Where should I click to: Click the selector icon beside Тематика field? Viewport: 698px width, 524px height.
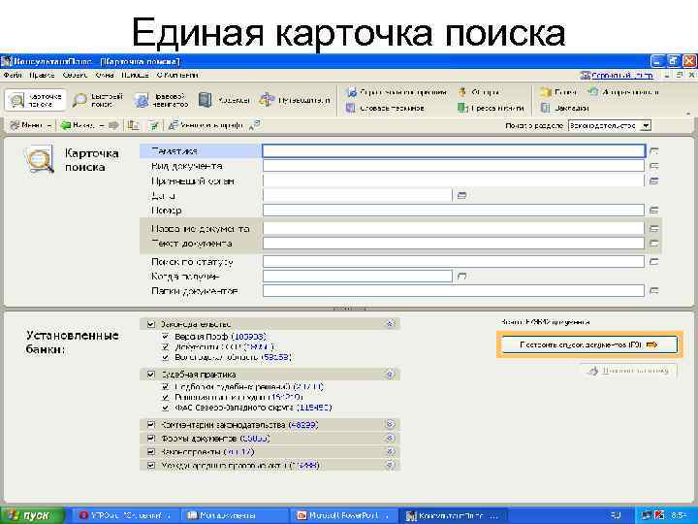pyautogui.click(x=653, y=151)
